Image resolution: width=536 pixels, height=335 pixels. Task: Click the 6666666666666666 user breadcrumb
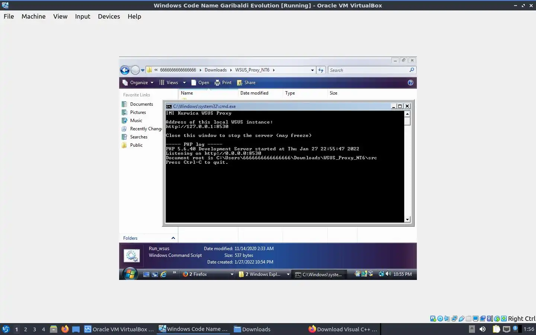[178, 70]
